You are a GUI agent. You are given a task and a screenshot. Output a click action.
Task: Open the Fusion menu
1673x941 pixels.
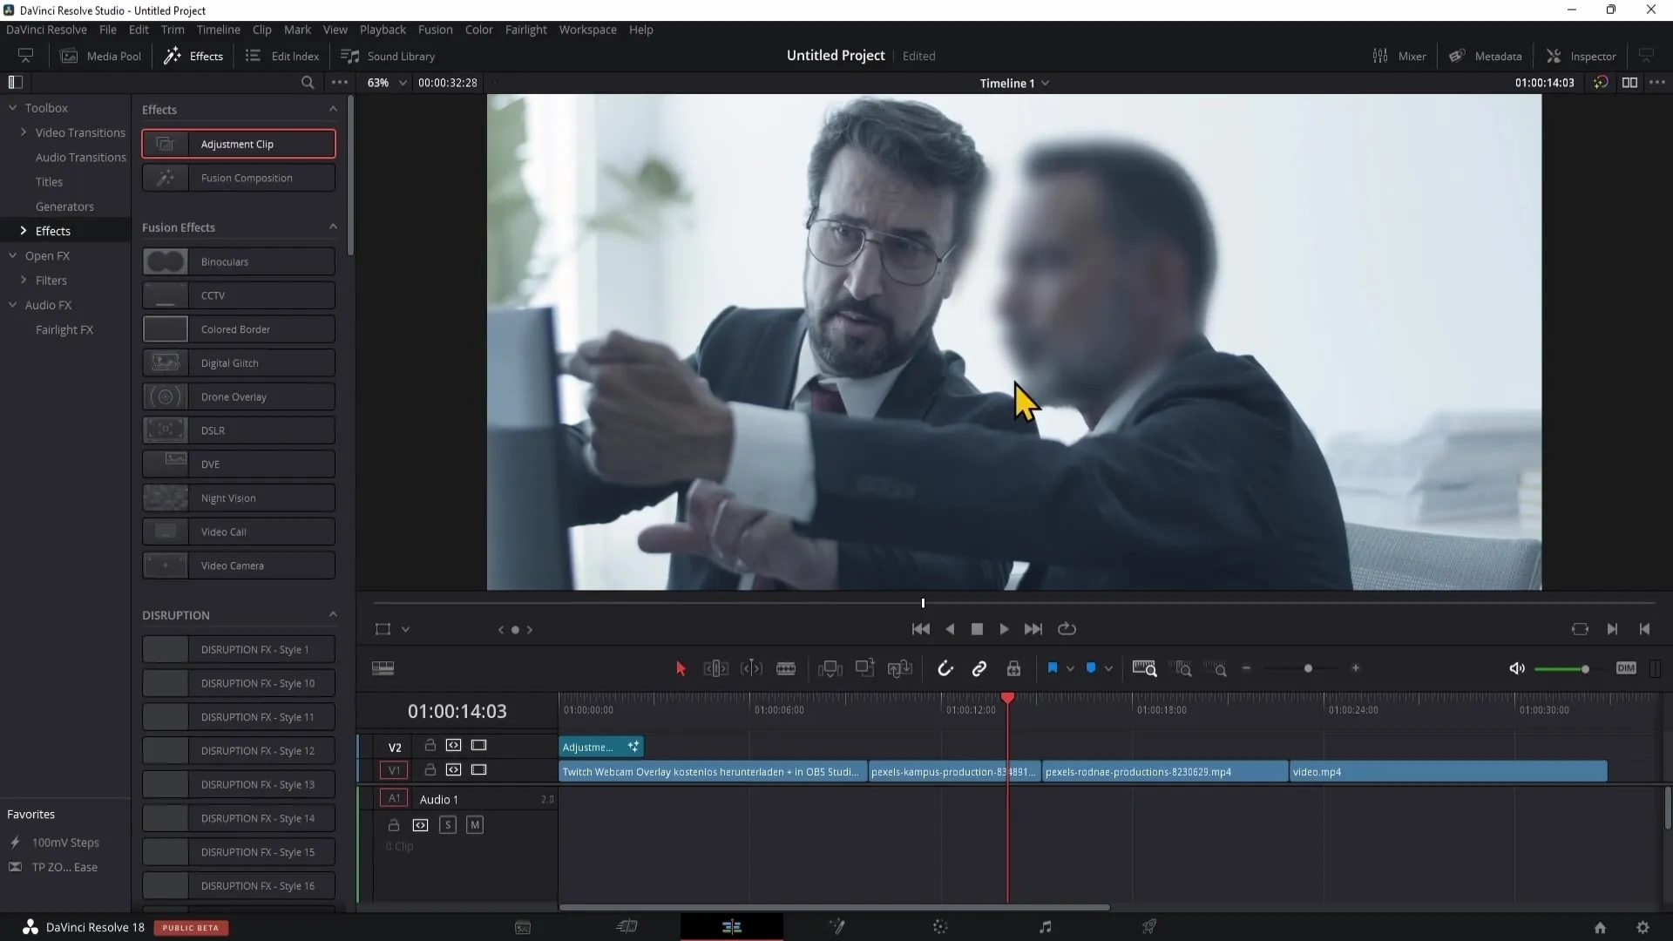pyautogui.click(x=435, y=30)
